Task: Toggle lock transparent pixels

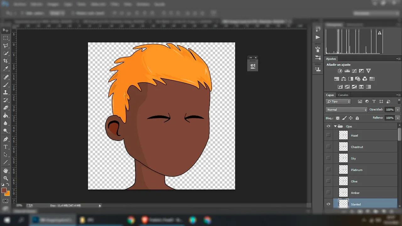Action: point(338,118)
